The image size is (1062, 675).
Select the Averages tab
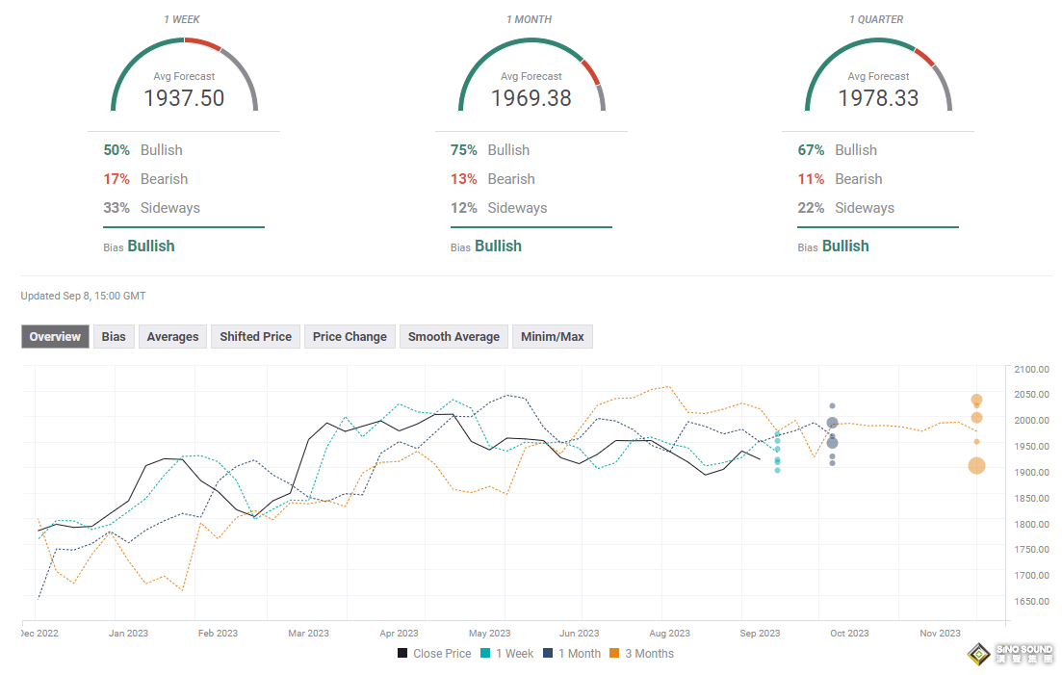point(172,336)
